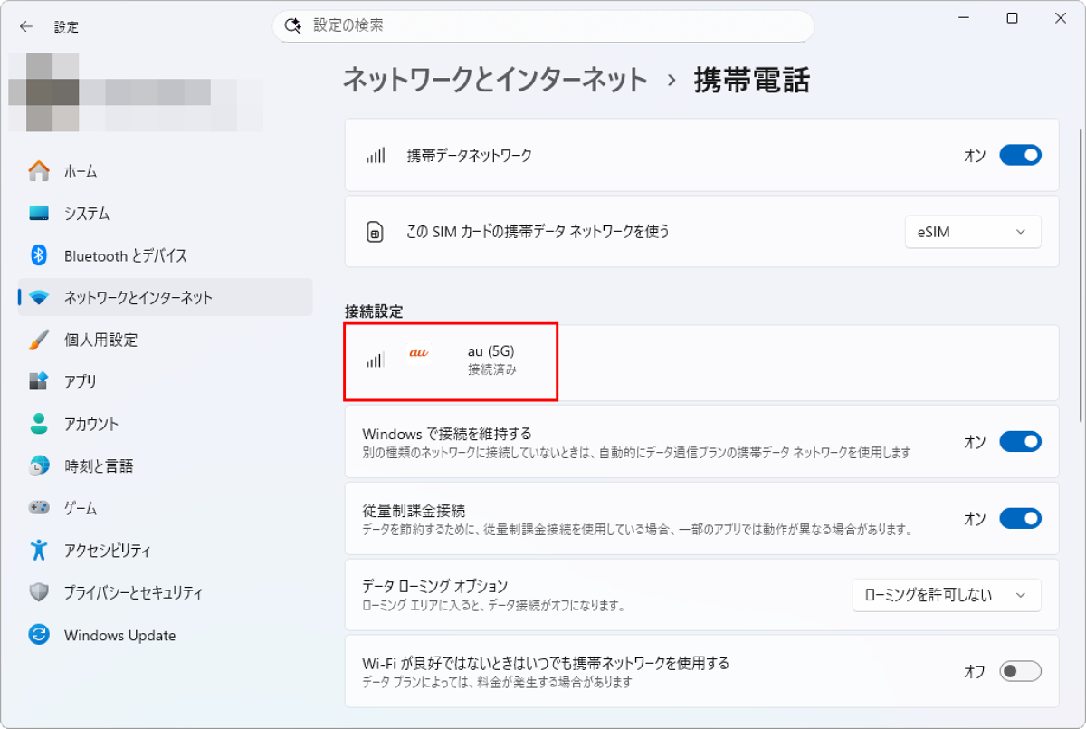Open Windows Update in sidebar
Viewport: 1086px width, 729px height.
pyautogui.click(x=165, y=635)
